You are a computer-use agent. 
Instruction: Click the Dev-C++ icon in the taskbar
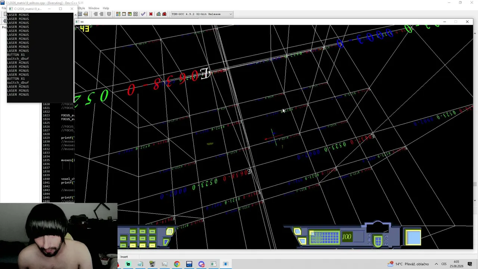pyautogui.click(x=189, y=264)
